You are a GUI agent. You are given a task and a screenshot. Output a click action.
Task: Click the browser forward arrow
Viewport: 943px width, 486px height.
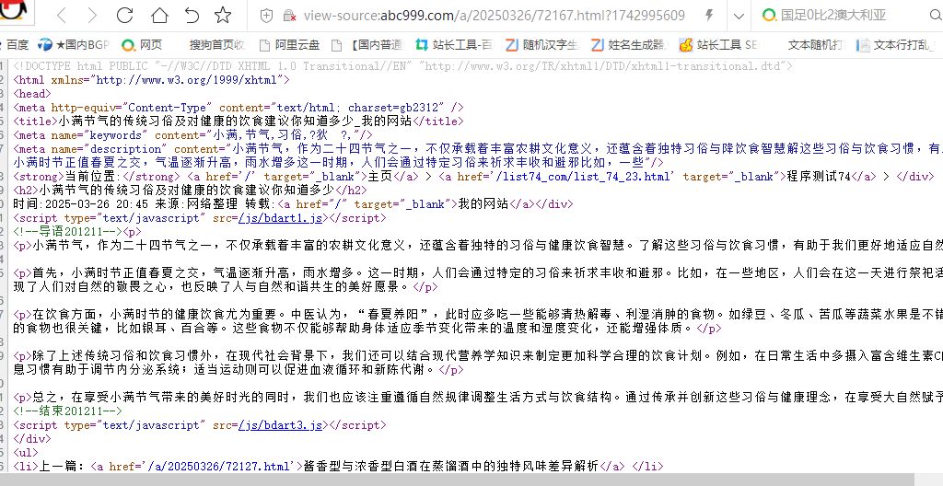point(92,16)
